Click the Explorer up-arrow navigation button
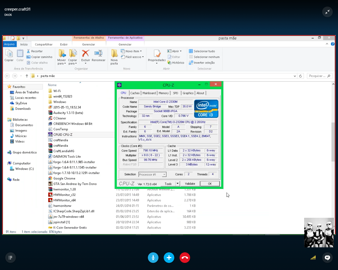The width and height of the screenshot is (338, 270). pyautogui.click(x=27, y=76)
